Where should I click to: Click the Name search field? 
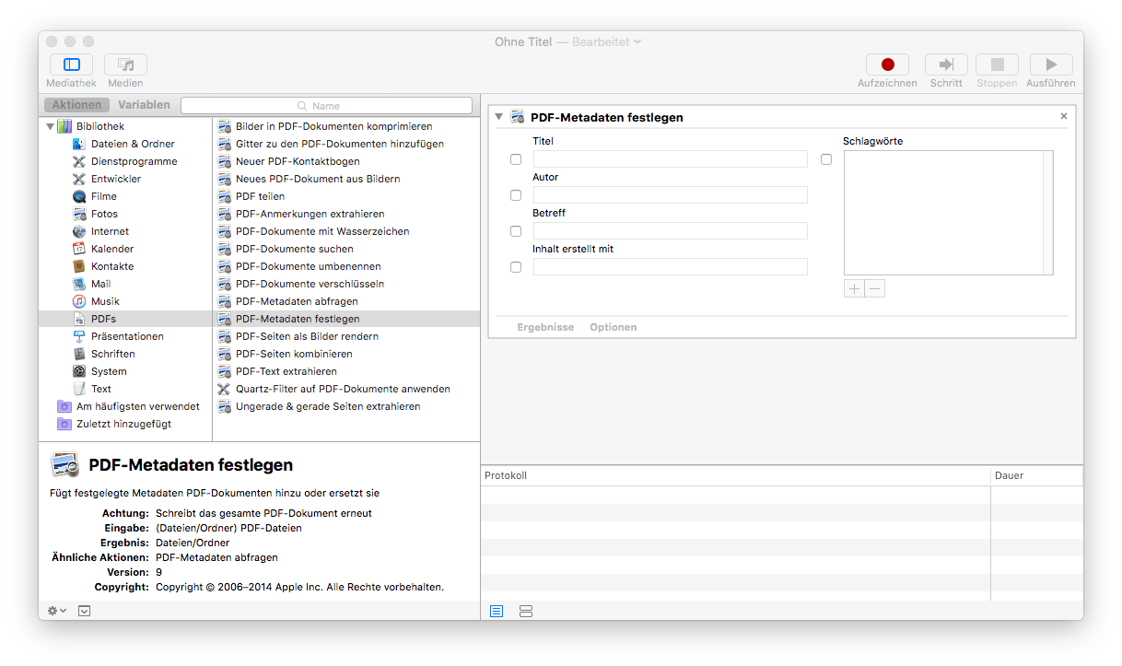click(326, 106)
